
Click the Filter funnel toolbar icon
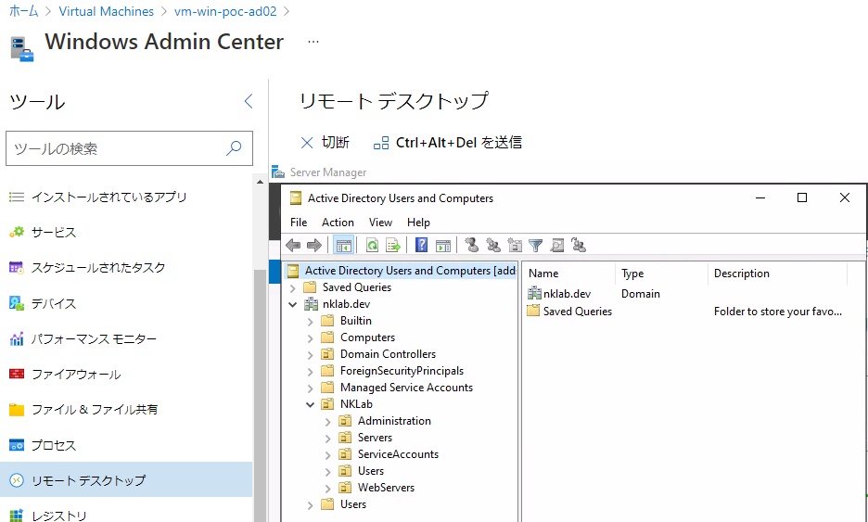coord(535,245)
